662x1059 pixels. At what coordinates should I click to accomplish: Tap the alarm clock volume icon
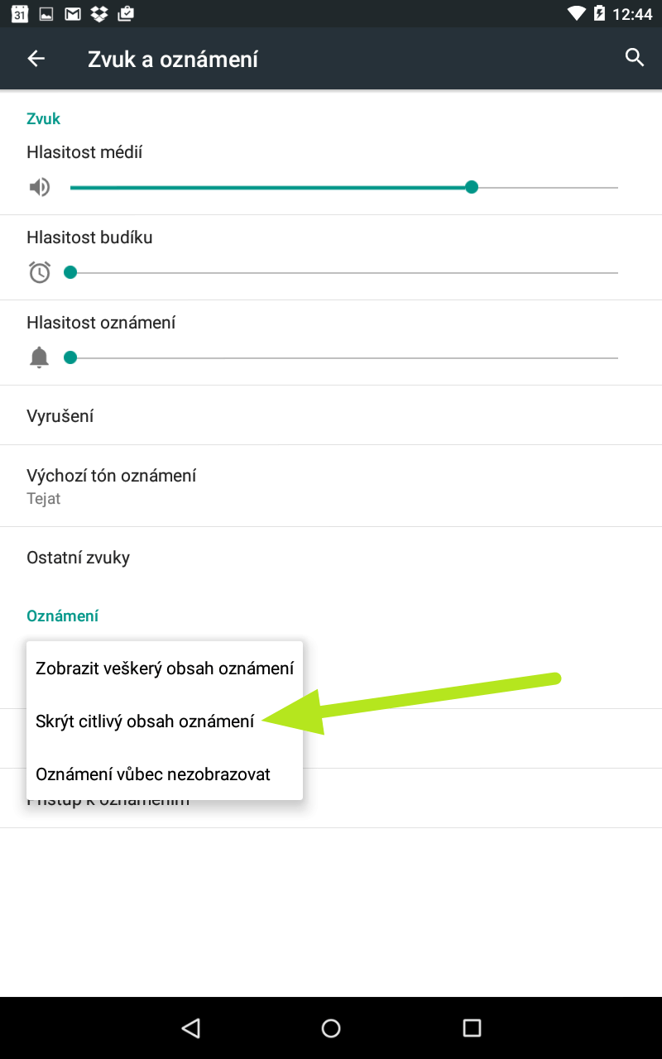pyautogui.click(x=40, y=272)
